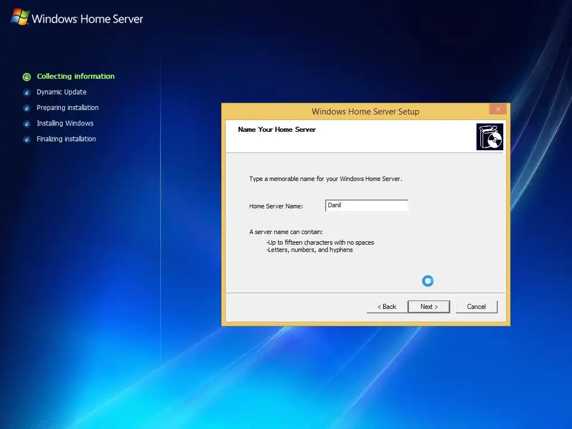This screenshot has height=429, width=572.
Task: Select the 'Preparing installation' step text
Action: [68, 108]
